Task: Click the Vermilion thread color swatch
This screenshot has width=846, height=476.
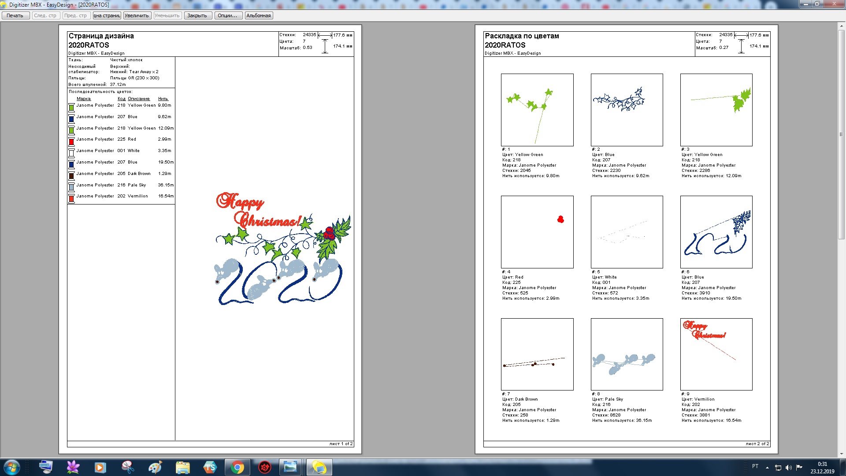Action: click(71, 198)
